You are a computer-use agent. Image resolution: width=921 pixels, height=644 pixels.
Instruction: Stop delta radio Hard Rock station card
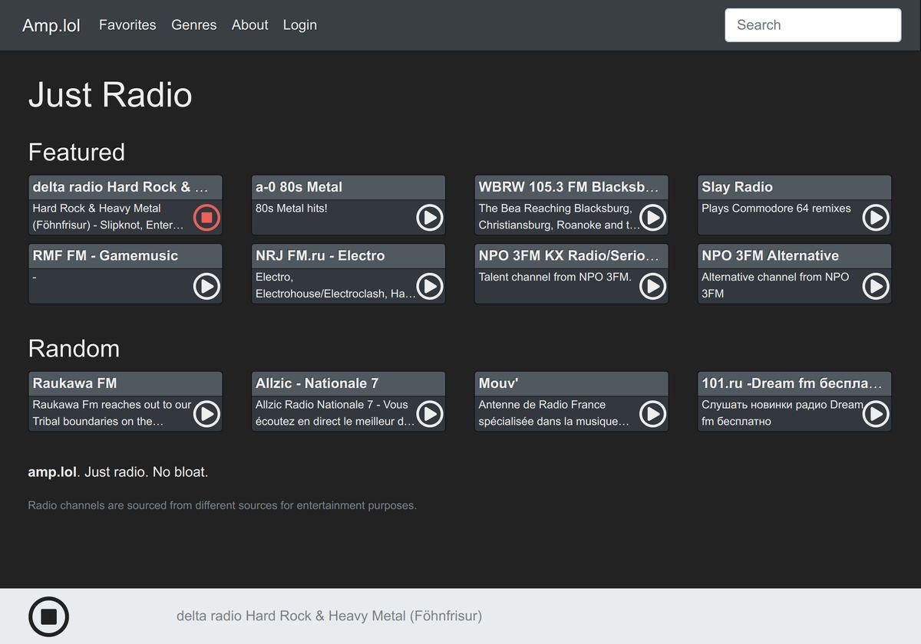click(x=206, y=218)
